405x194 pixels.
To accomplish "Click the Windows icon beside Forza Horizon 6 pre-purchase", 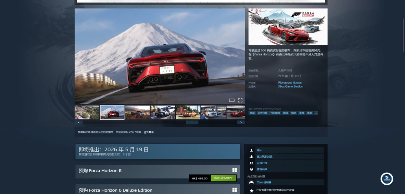I will (x=234, y=170).
